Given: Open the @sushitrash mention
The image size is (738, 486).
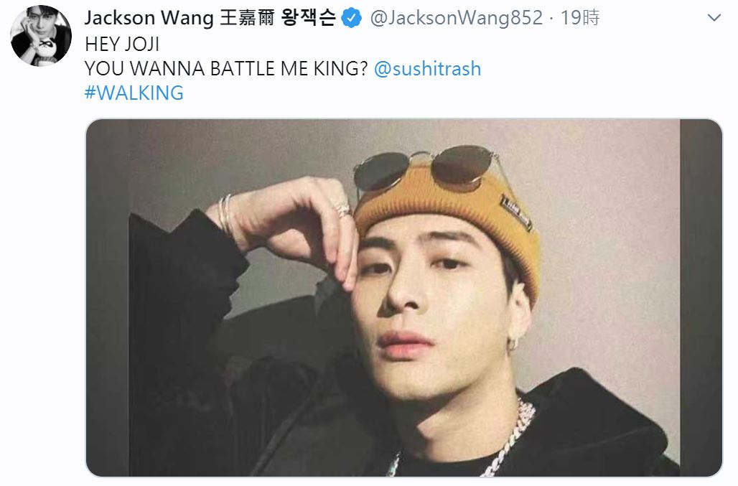Looking at the screenshot, I should (427, 69).
